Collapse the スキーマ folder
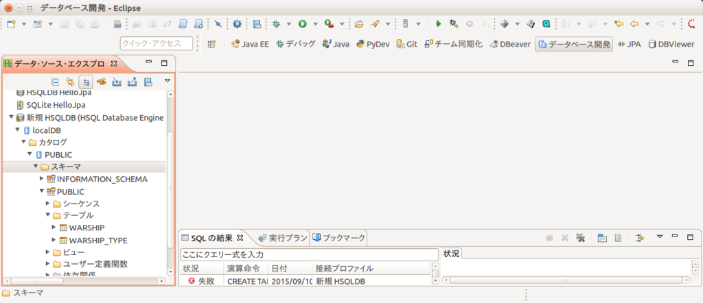This screenshot has width=703, height=303. coord(36,167)
